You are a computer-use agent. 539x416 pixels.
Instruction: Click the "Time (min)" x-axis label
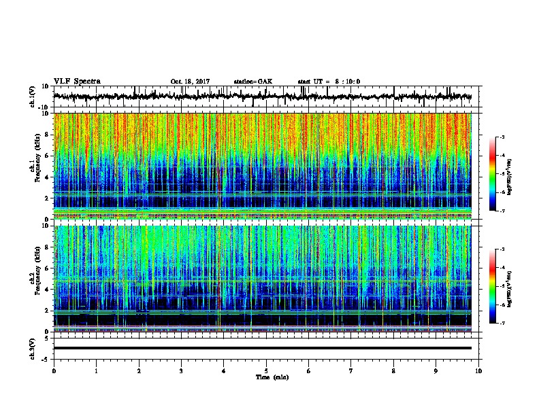[x=272, y=377]
